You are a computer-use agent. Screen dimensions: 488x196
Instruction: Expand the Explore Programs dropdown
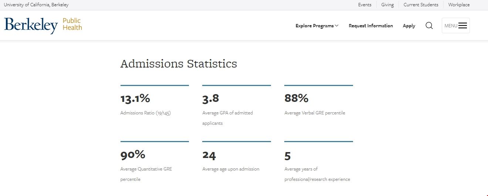(x=317, y=26)
